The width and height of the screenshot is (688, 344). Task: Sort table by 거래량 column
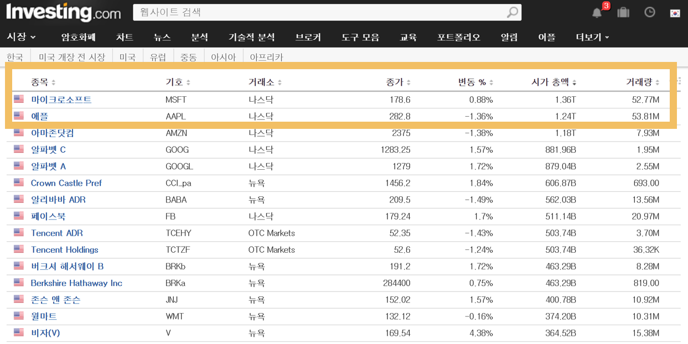click(643, 82)
